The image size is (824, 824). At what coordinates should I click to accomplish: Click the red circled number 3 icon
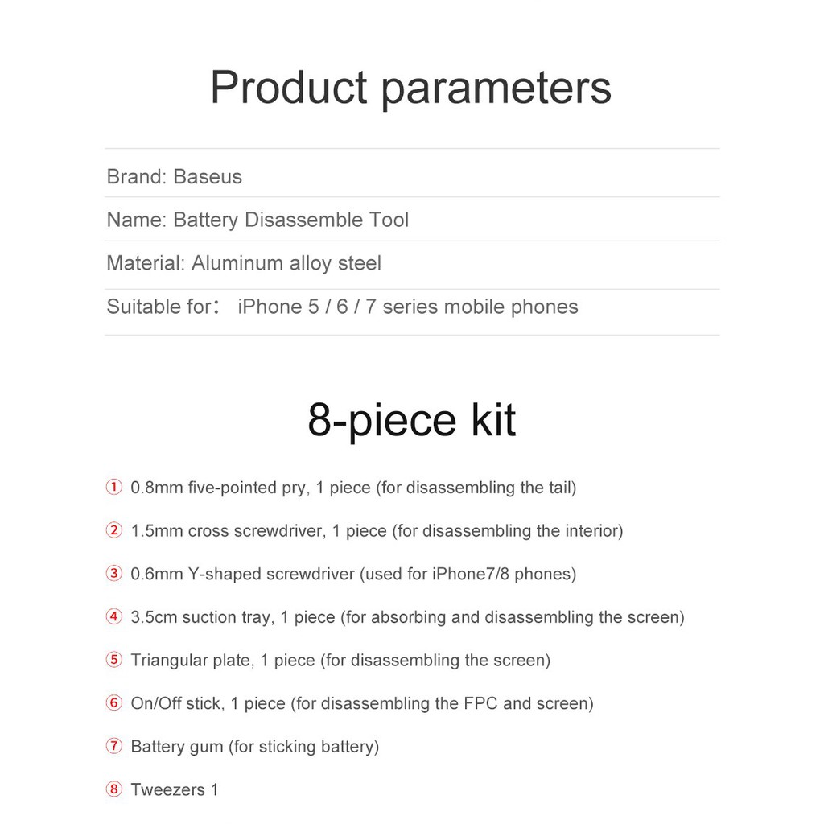(114, 573)
